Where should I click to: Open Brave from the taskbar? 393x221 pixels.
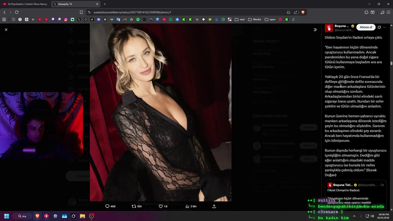pyautogui.click(x=37, y=216)
